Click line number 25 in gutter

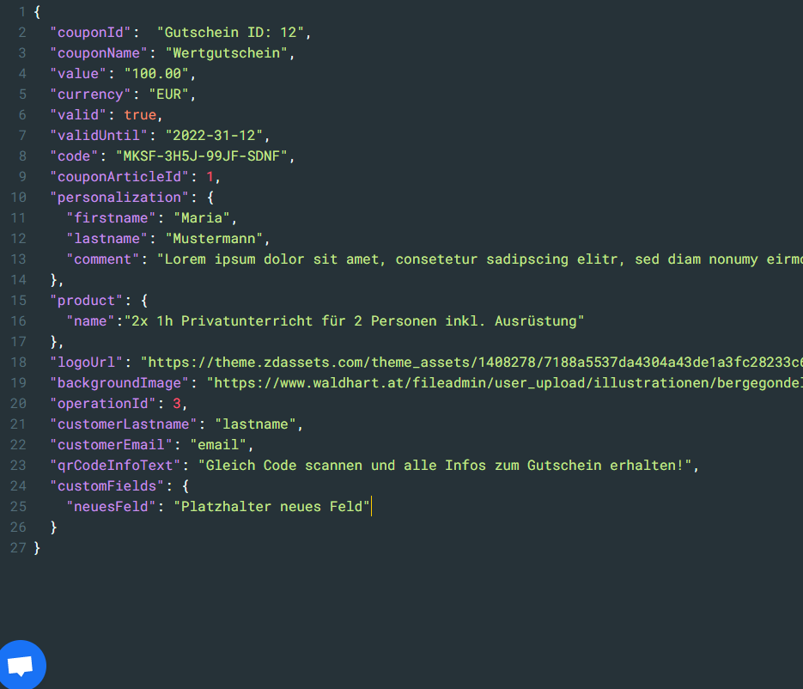[18, 507]
